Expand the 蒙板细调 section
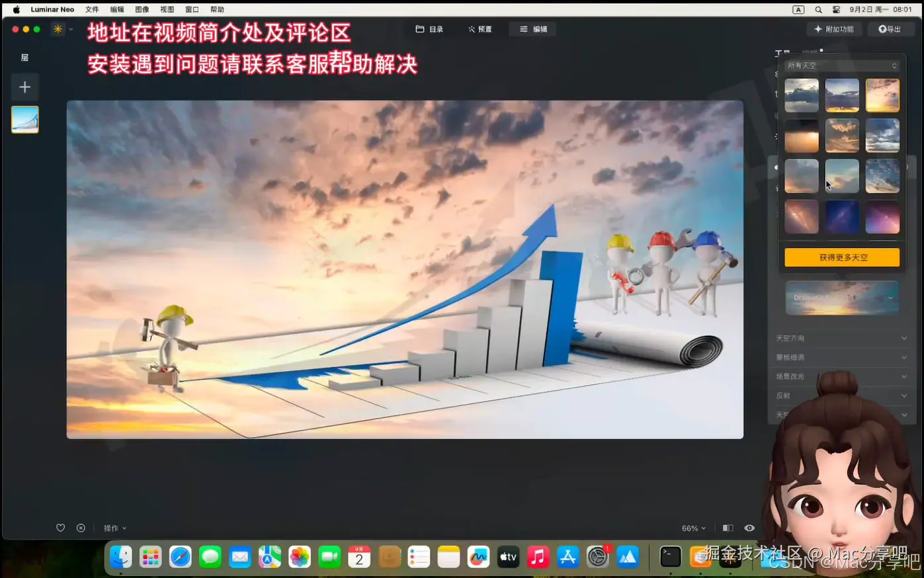The width and height of the screenshot is (924, 578). 841,356
